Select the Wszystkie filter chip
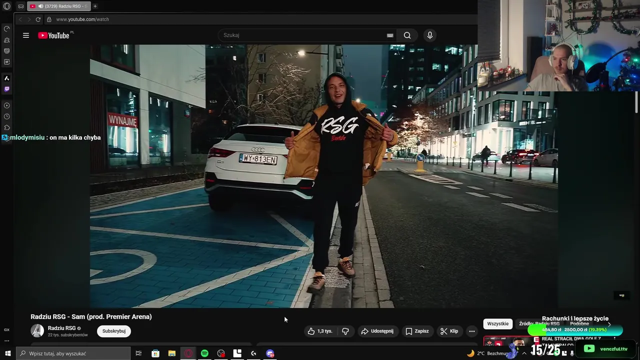The image size is (640, 360). (x=498, y=324)
